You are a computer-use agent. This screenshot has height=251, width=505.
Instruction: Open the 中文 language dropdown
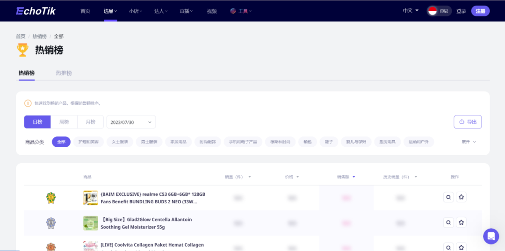point(411,11)
